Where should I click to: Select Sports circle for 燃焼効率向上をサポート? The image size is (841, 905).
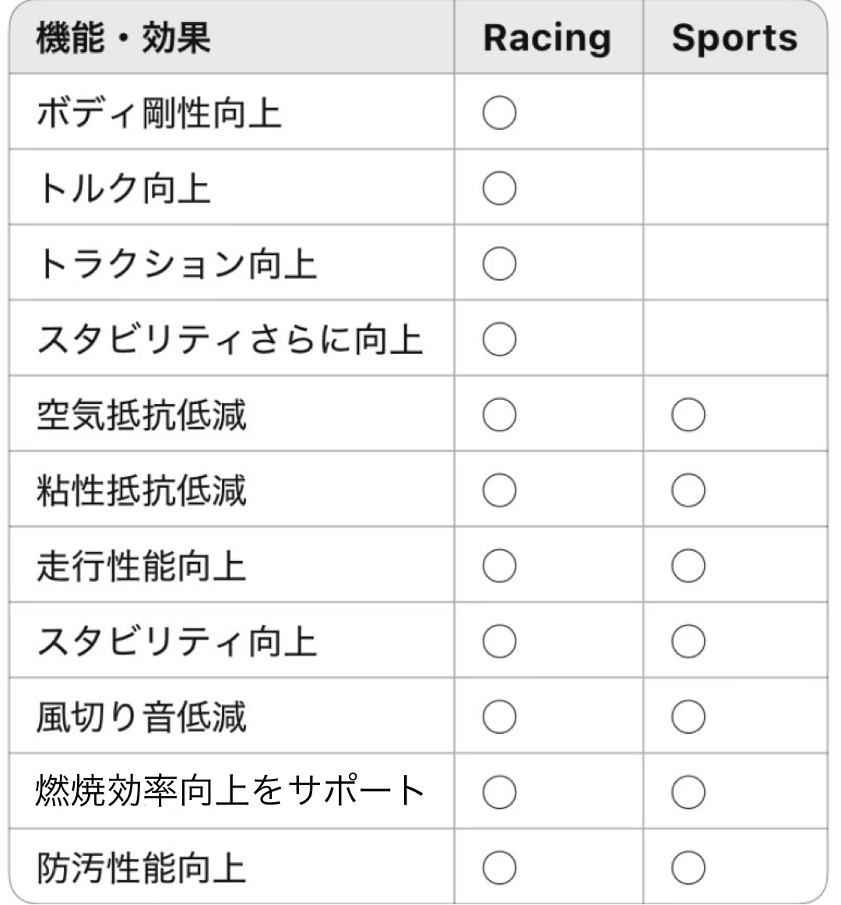[688, 792]
